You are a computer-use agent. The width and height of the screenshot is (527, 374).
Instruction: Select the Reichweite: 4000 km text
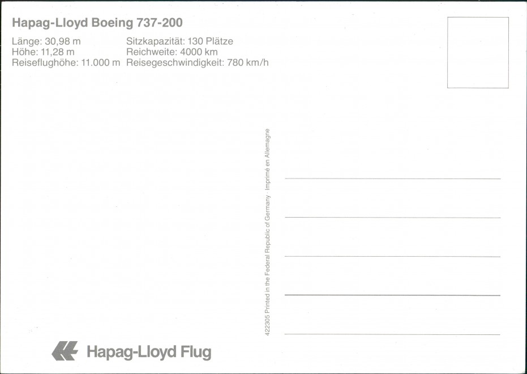(172, 52)
